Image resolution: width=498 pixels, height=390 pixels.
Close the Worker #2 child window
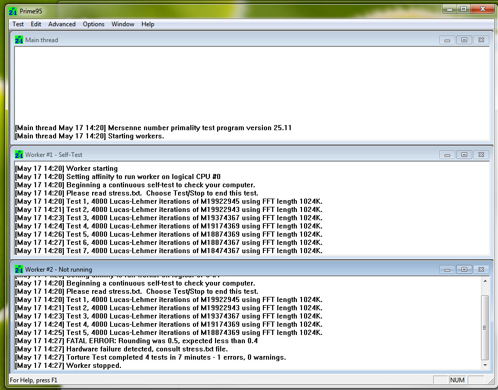click(x=481, y=269)
